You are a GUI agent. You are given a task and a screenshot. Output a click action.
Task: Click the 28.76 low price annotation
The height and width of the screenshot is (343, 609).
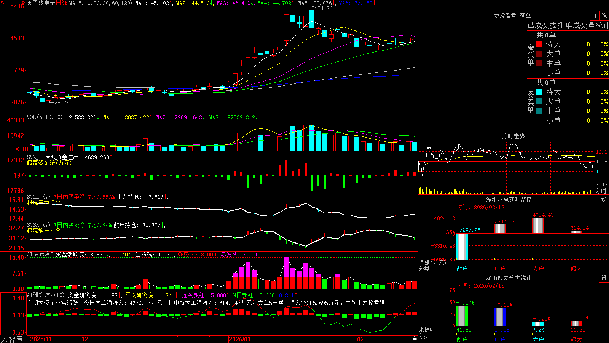pos(62,103)
